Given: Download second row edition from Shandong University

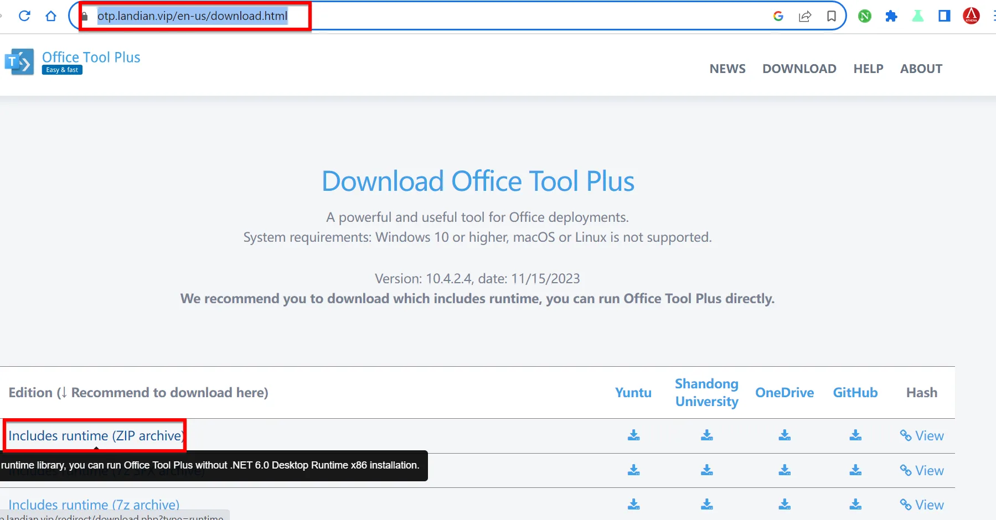Looking at the screenshot, I should click(x=707, y=470).
